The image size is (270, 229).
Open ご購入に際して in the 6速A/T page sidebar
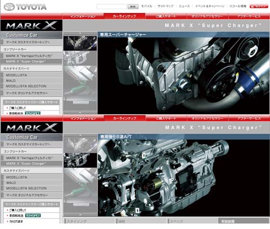click(31, 210)
